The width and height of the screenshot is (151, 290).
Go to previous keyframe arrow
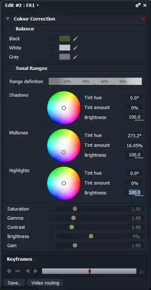click(x=27, y=271)
